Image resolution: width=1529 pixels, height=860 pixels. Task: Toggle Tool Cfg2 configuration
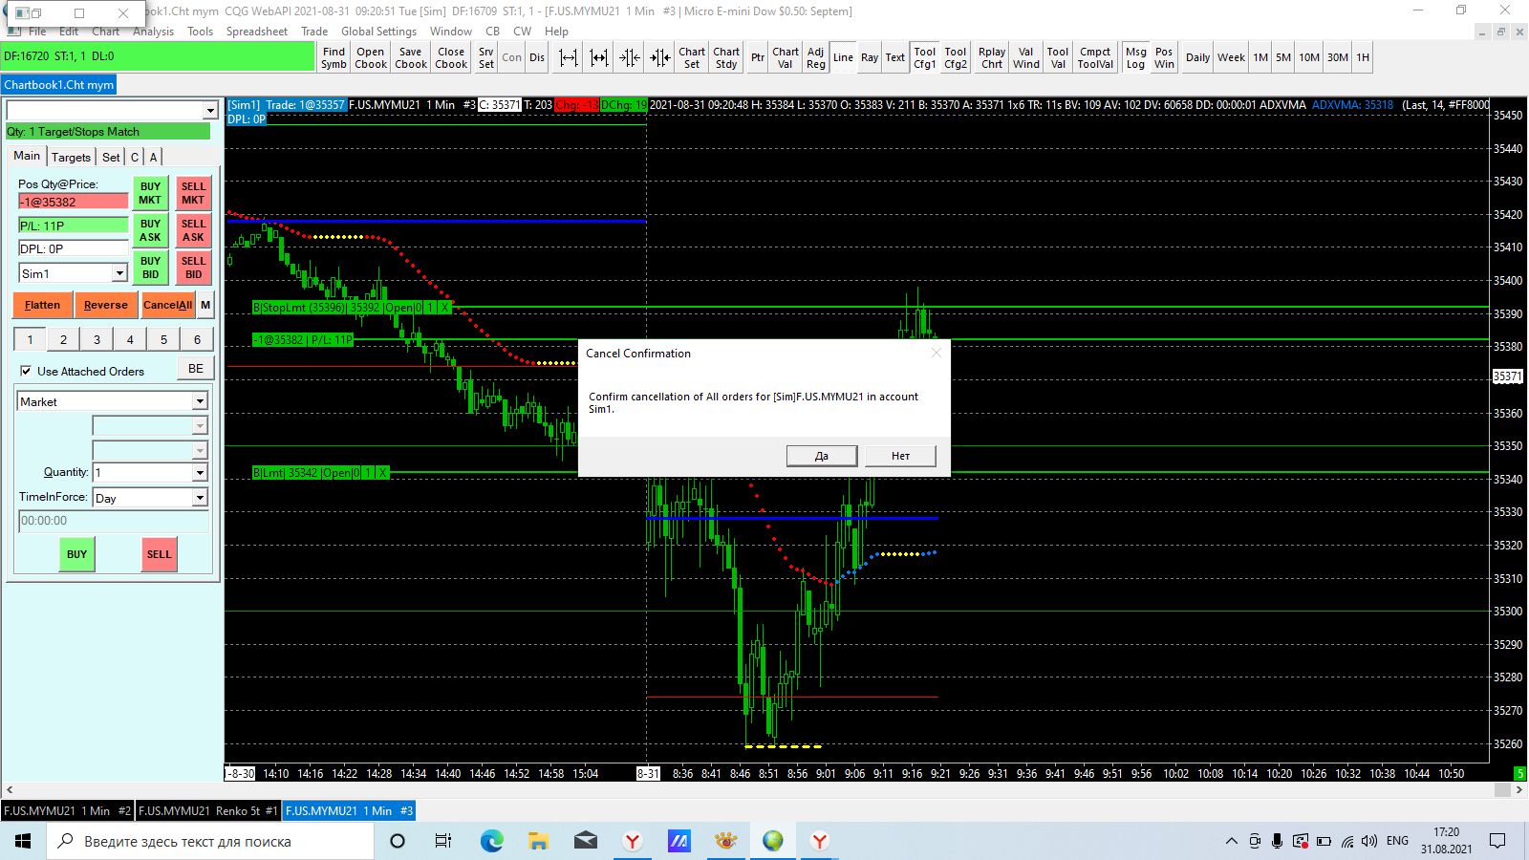click(956, 57)
